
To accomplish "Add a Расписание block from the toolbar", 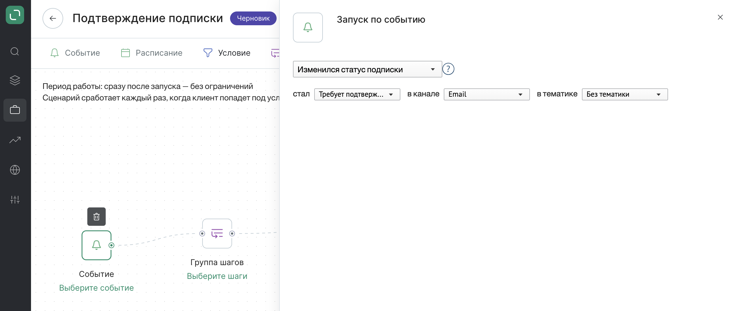I will coord(152,53).
